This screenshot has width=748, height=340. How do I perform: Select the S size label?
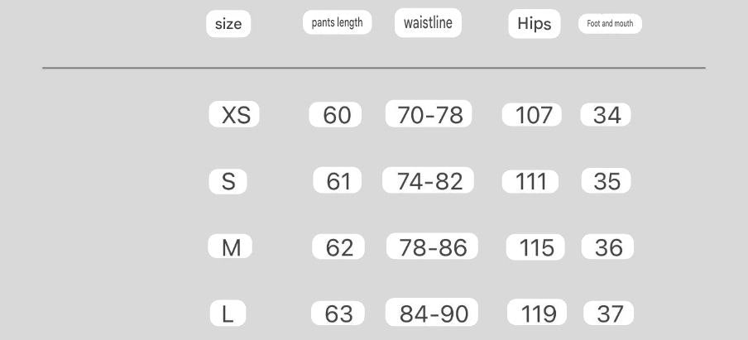pos(228,181)
